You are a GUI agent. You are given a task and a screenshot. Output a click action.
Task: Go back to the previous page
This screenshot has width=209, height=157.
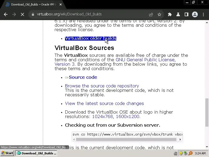[x=6, y=14]
